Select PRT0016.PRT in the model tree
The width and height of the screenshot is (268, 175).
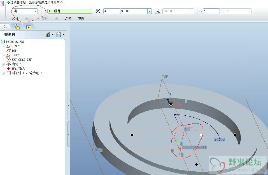(x=15, y=42)
